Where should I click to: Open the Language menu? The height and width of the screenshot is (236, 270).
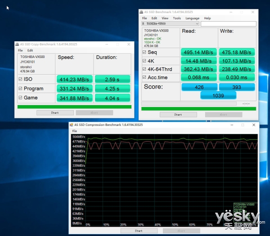coord(192,18)
